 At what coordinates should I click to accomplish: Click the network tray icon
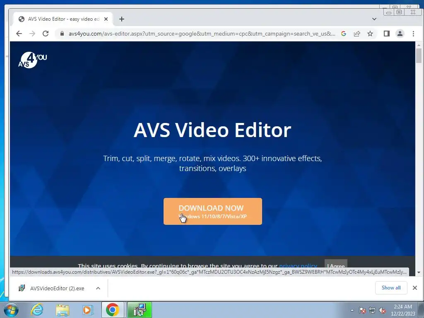(372, 310)
